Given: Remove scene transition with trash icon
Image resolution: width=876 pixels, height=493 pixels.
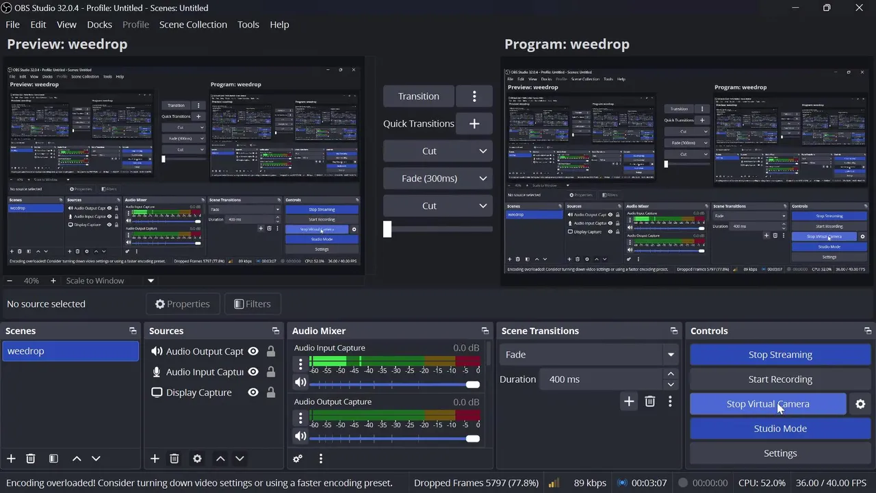Looking at the screenshot, I should [650, 401].
